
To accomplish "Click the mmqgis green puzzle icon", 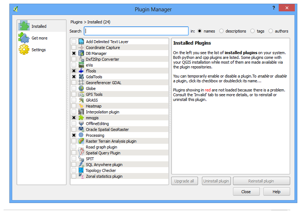I will [x=81, y=118].
